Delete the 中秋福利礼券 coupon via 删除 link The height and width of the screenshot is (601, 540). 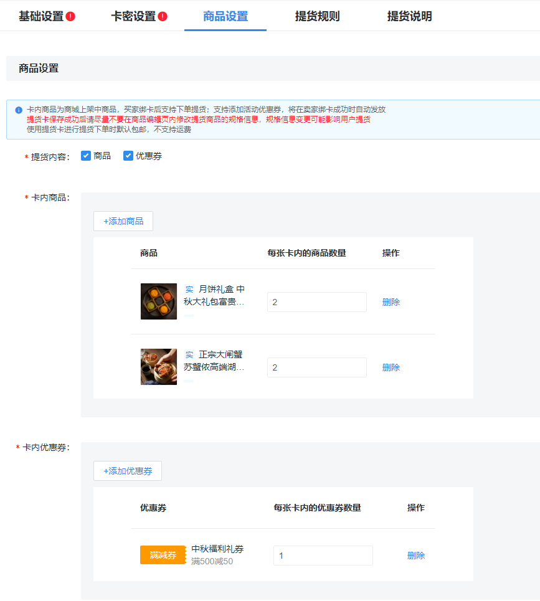[415, 555]
